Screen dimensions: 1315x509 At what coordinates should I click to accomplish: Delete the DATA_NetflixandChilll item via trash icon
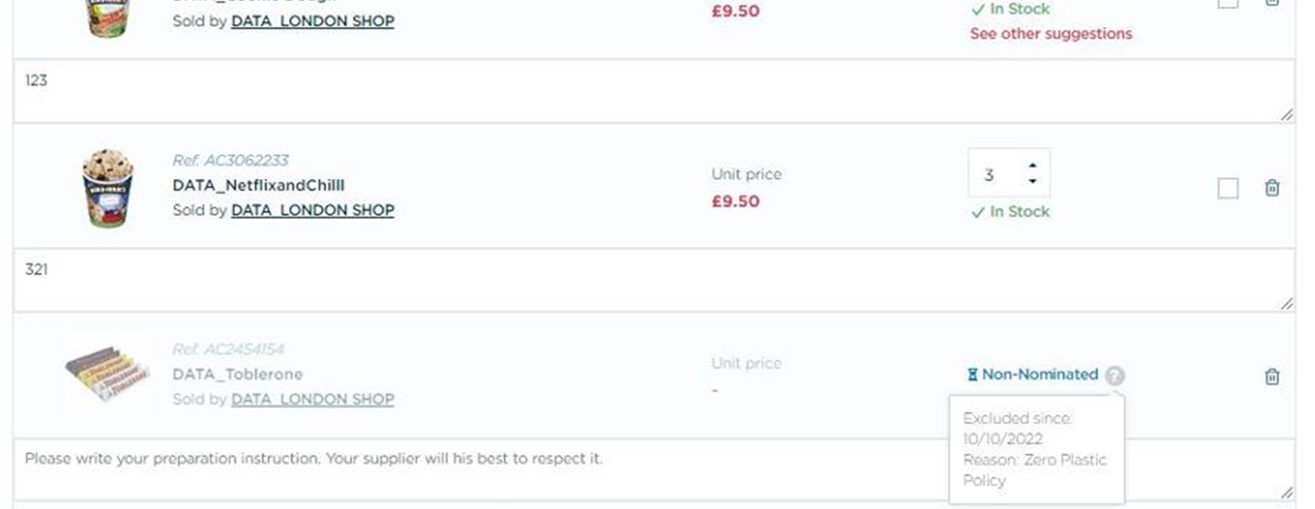point(1272,188)
